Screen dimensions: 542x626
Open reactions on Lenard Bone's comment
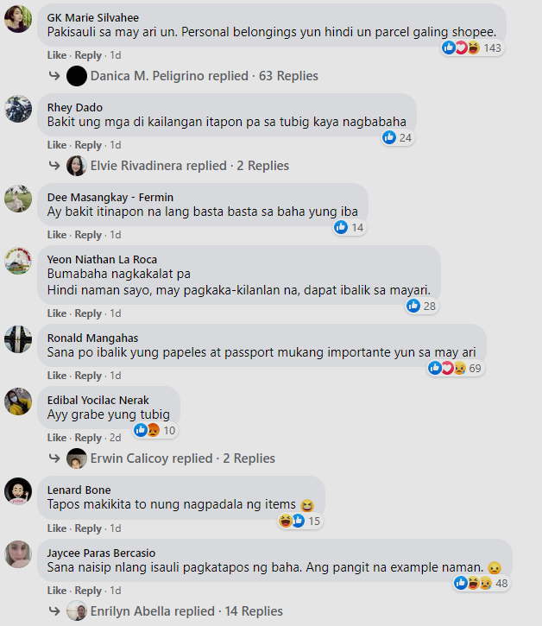(300, 521)
